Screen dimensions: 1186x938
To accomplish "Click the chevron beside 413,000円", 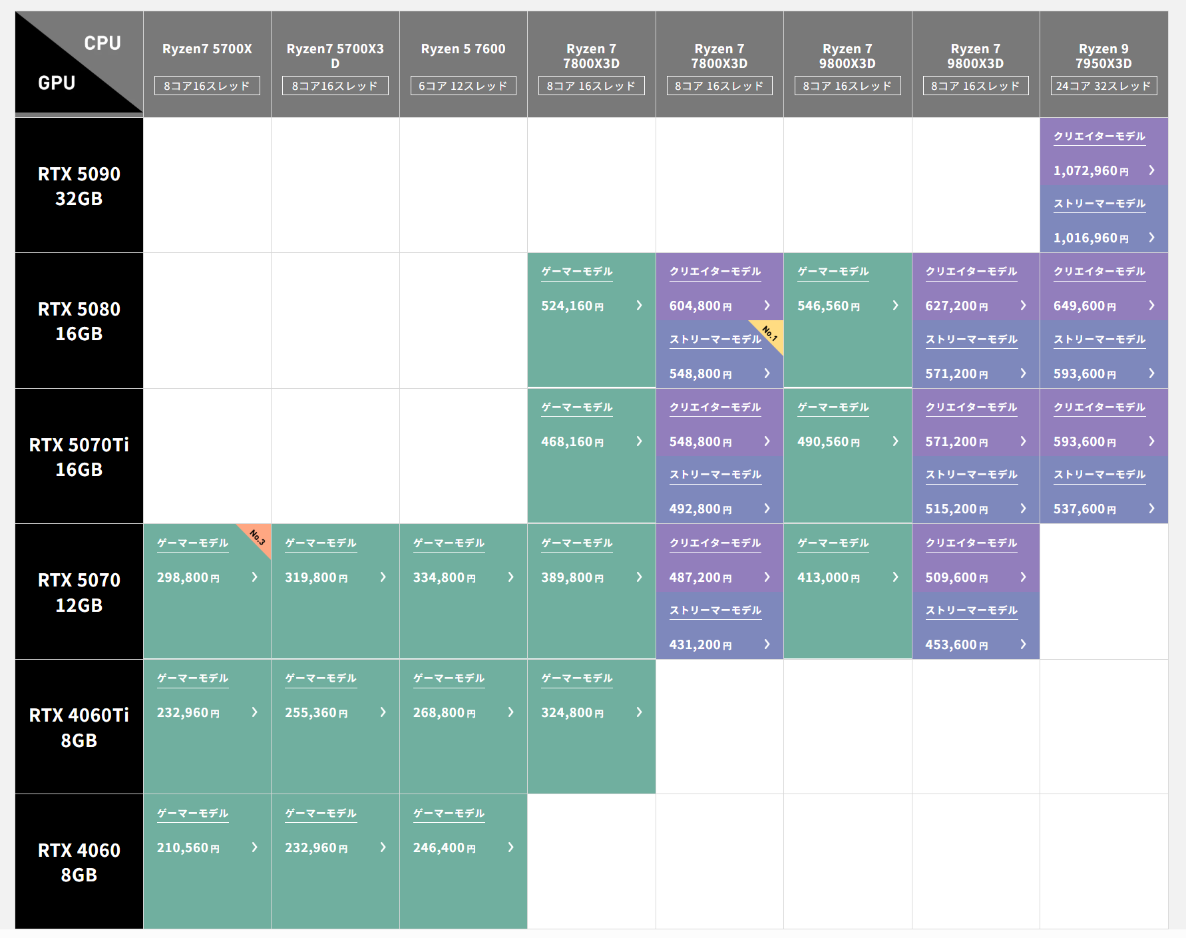I will pos(895,577).
